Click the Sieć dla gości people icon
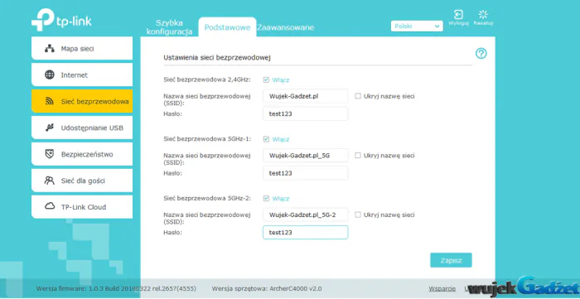The image size is (580, 299). click(x=49, y=181)
